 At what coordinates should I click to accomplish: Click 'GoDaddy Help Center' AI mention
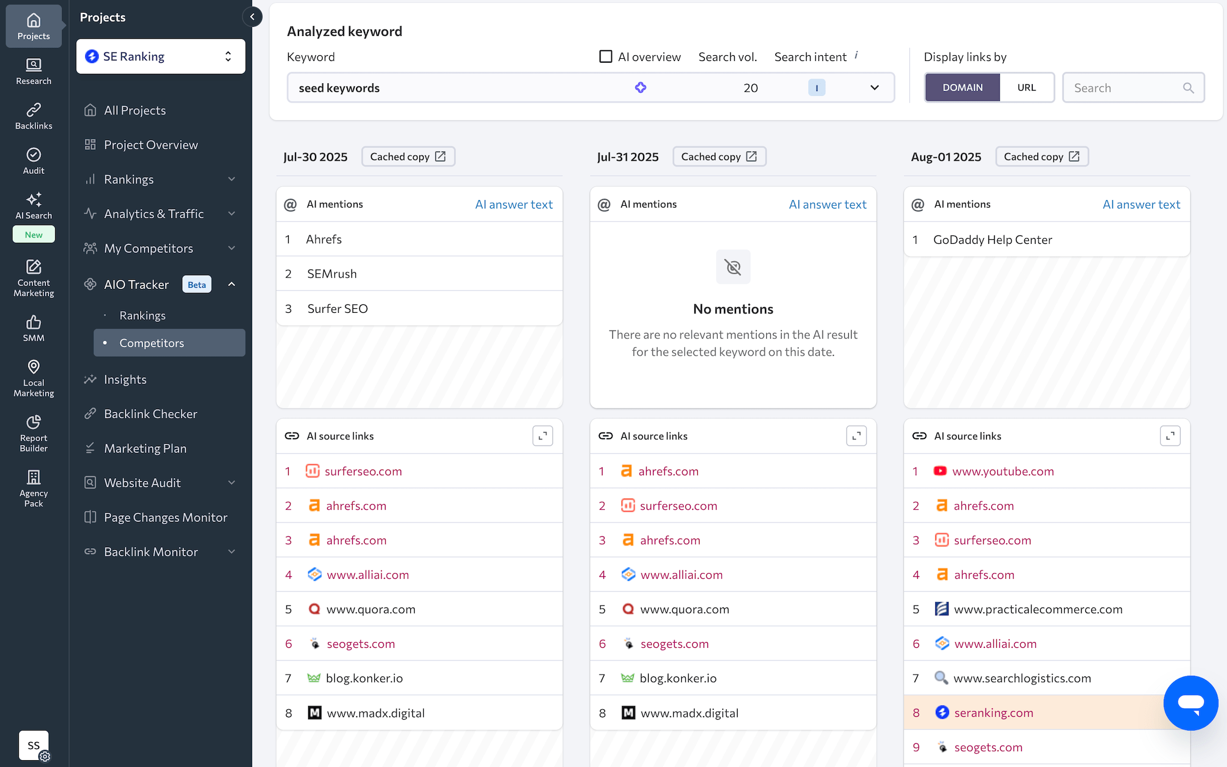[x=992, y=239]
